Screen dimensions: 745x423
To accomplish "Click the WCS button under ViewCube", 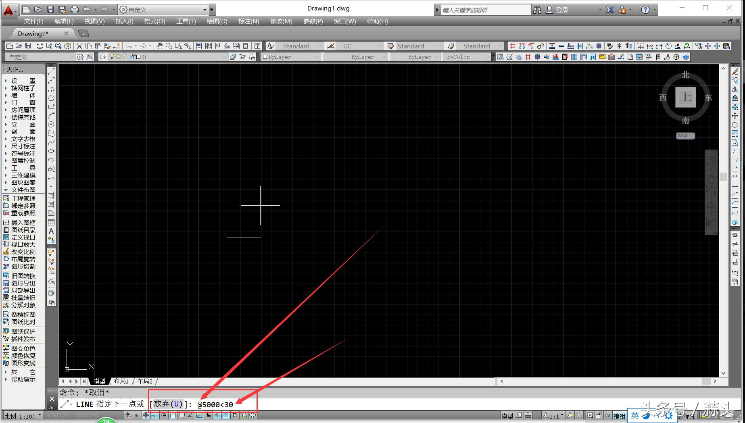I will pos(685,135).
